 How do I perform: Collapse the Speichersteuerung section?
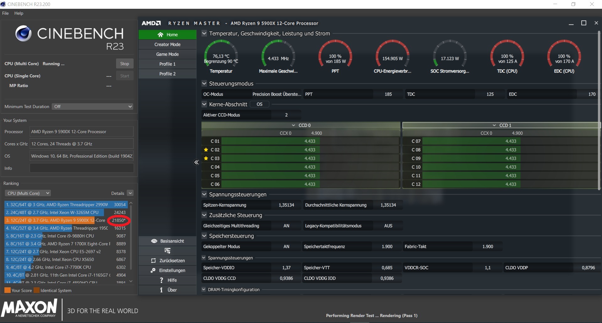click(204, 236)
